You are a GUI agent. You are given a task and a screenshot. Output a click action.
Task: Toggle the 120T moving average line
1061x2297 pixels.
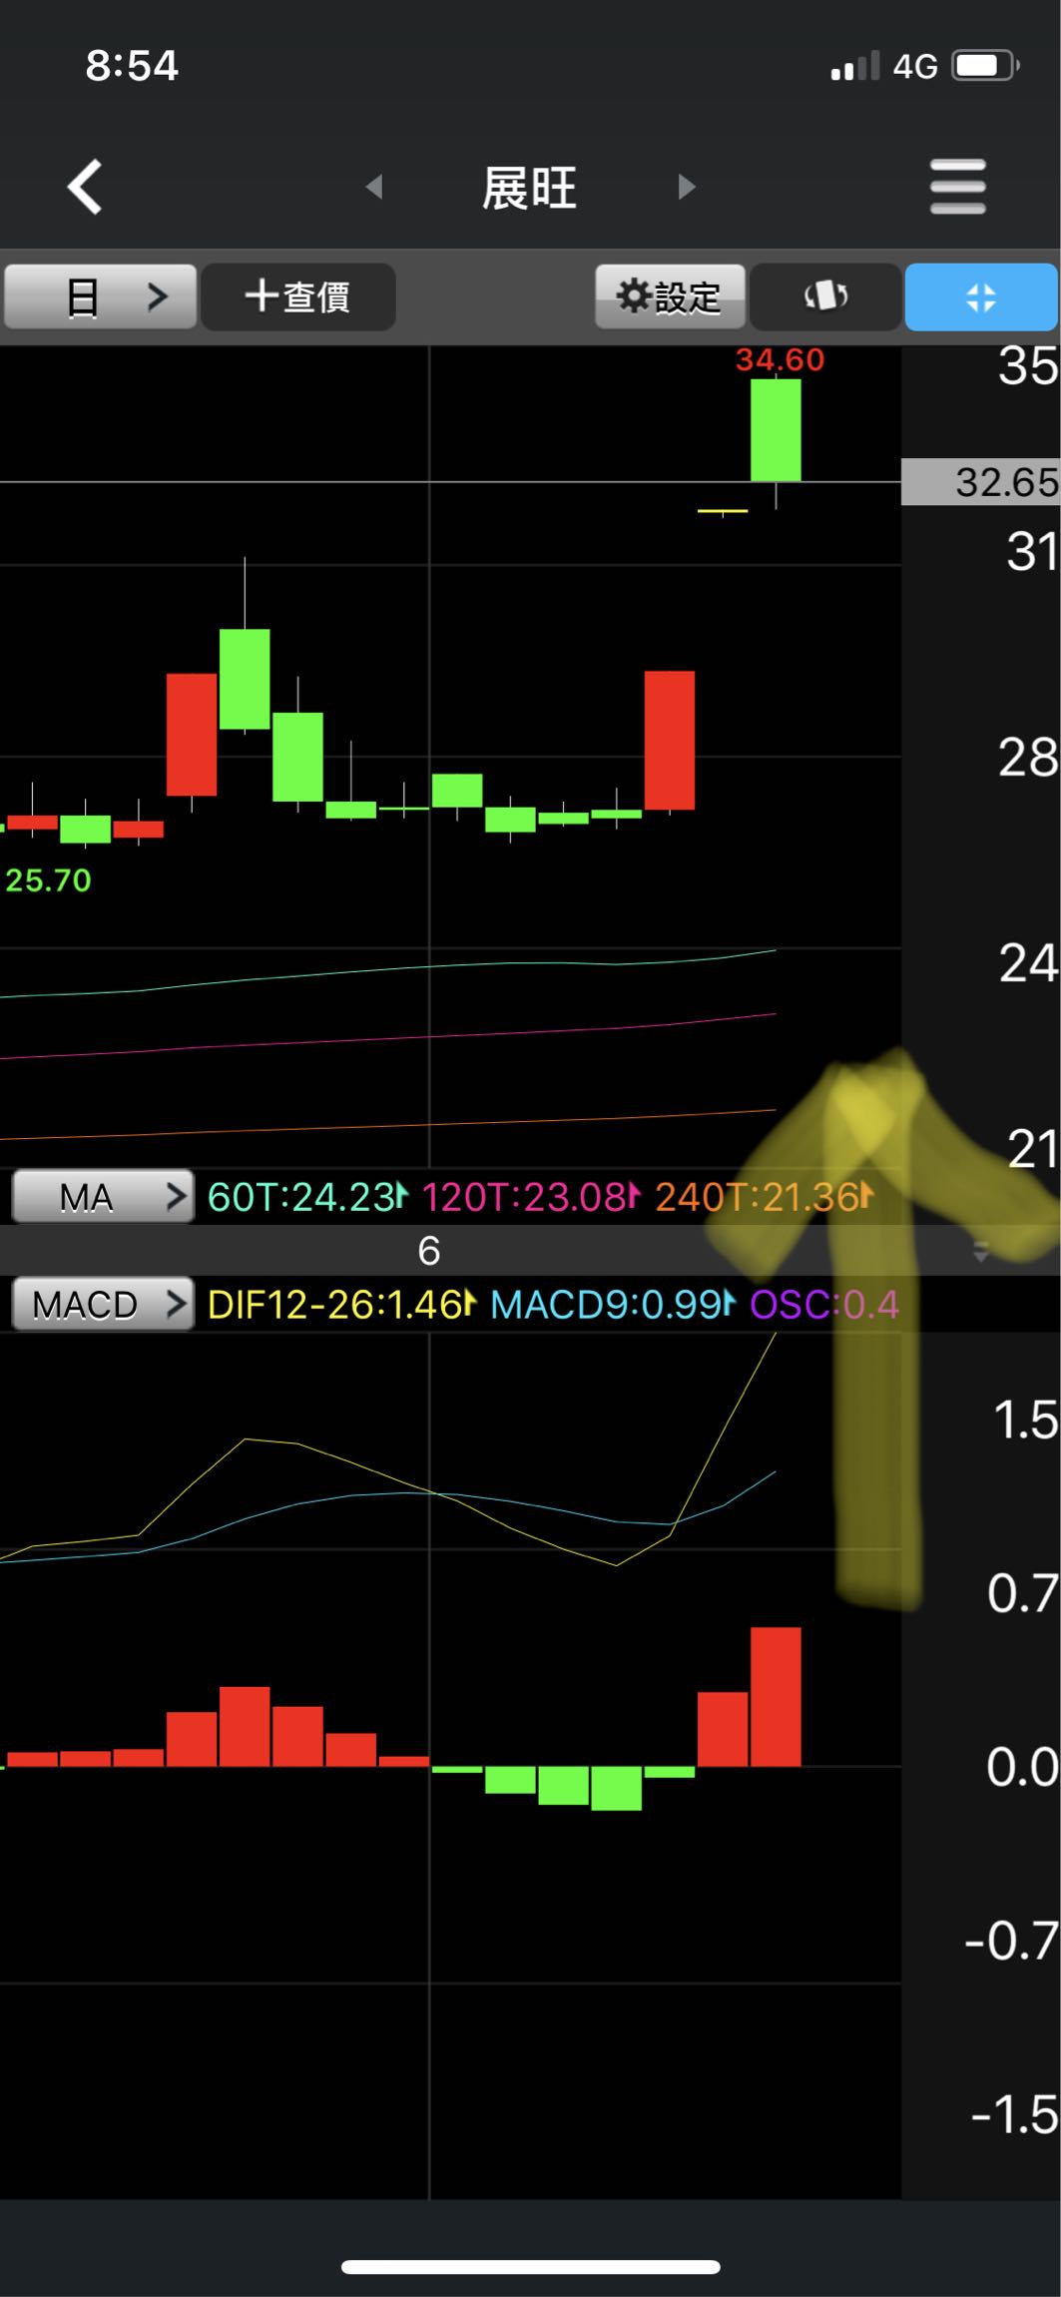[x=528, y=1196]
